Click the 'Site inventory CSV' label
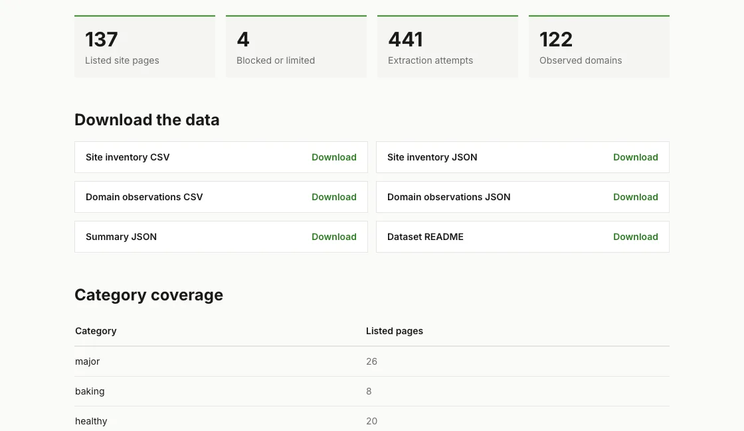This screenshot has height=431, width=744. [128, 157]
